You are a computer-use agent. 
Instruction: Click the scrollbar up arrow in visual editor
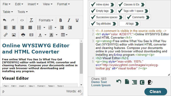tap(81, 41)
